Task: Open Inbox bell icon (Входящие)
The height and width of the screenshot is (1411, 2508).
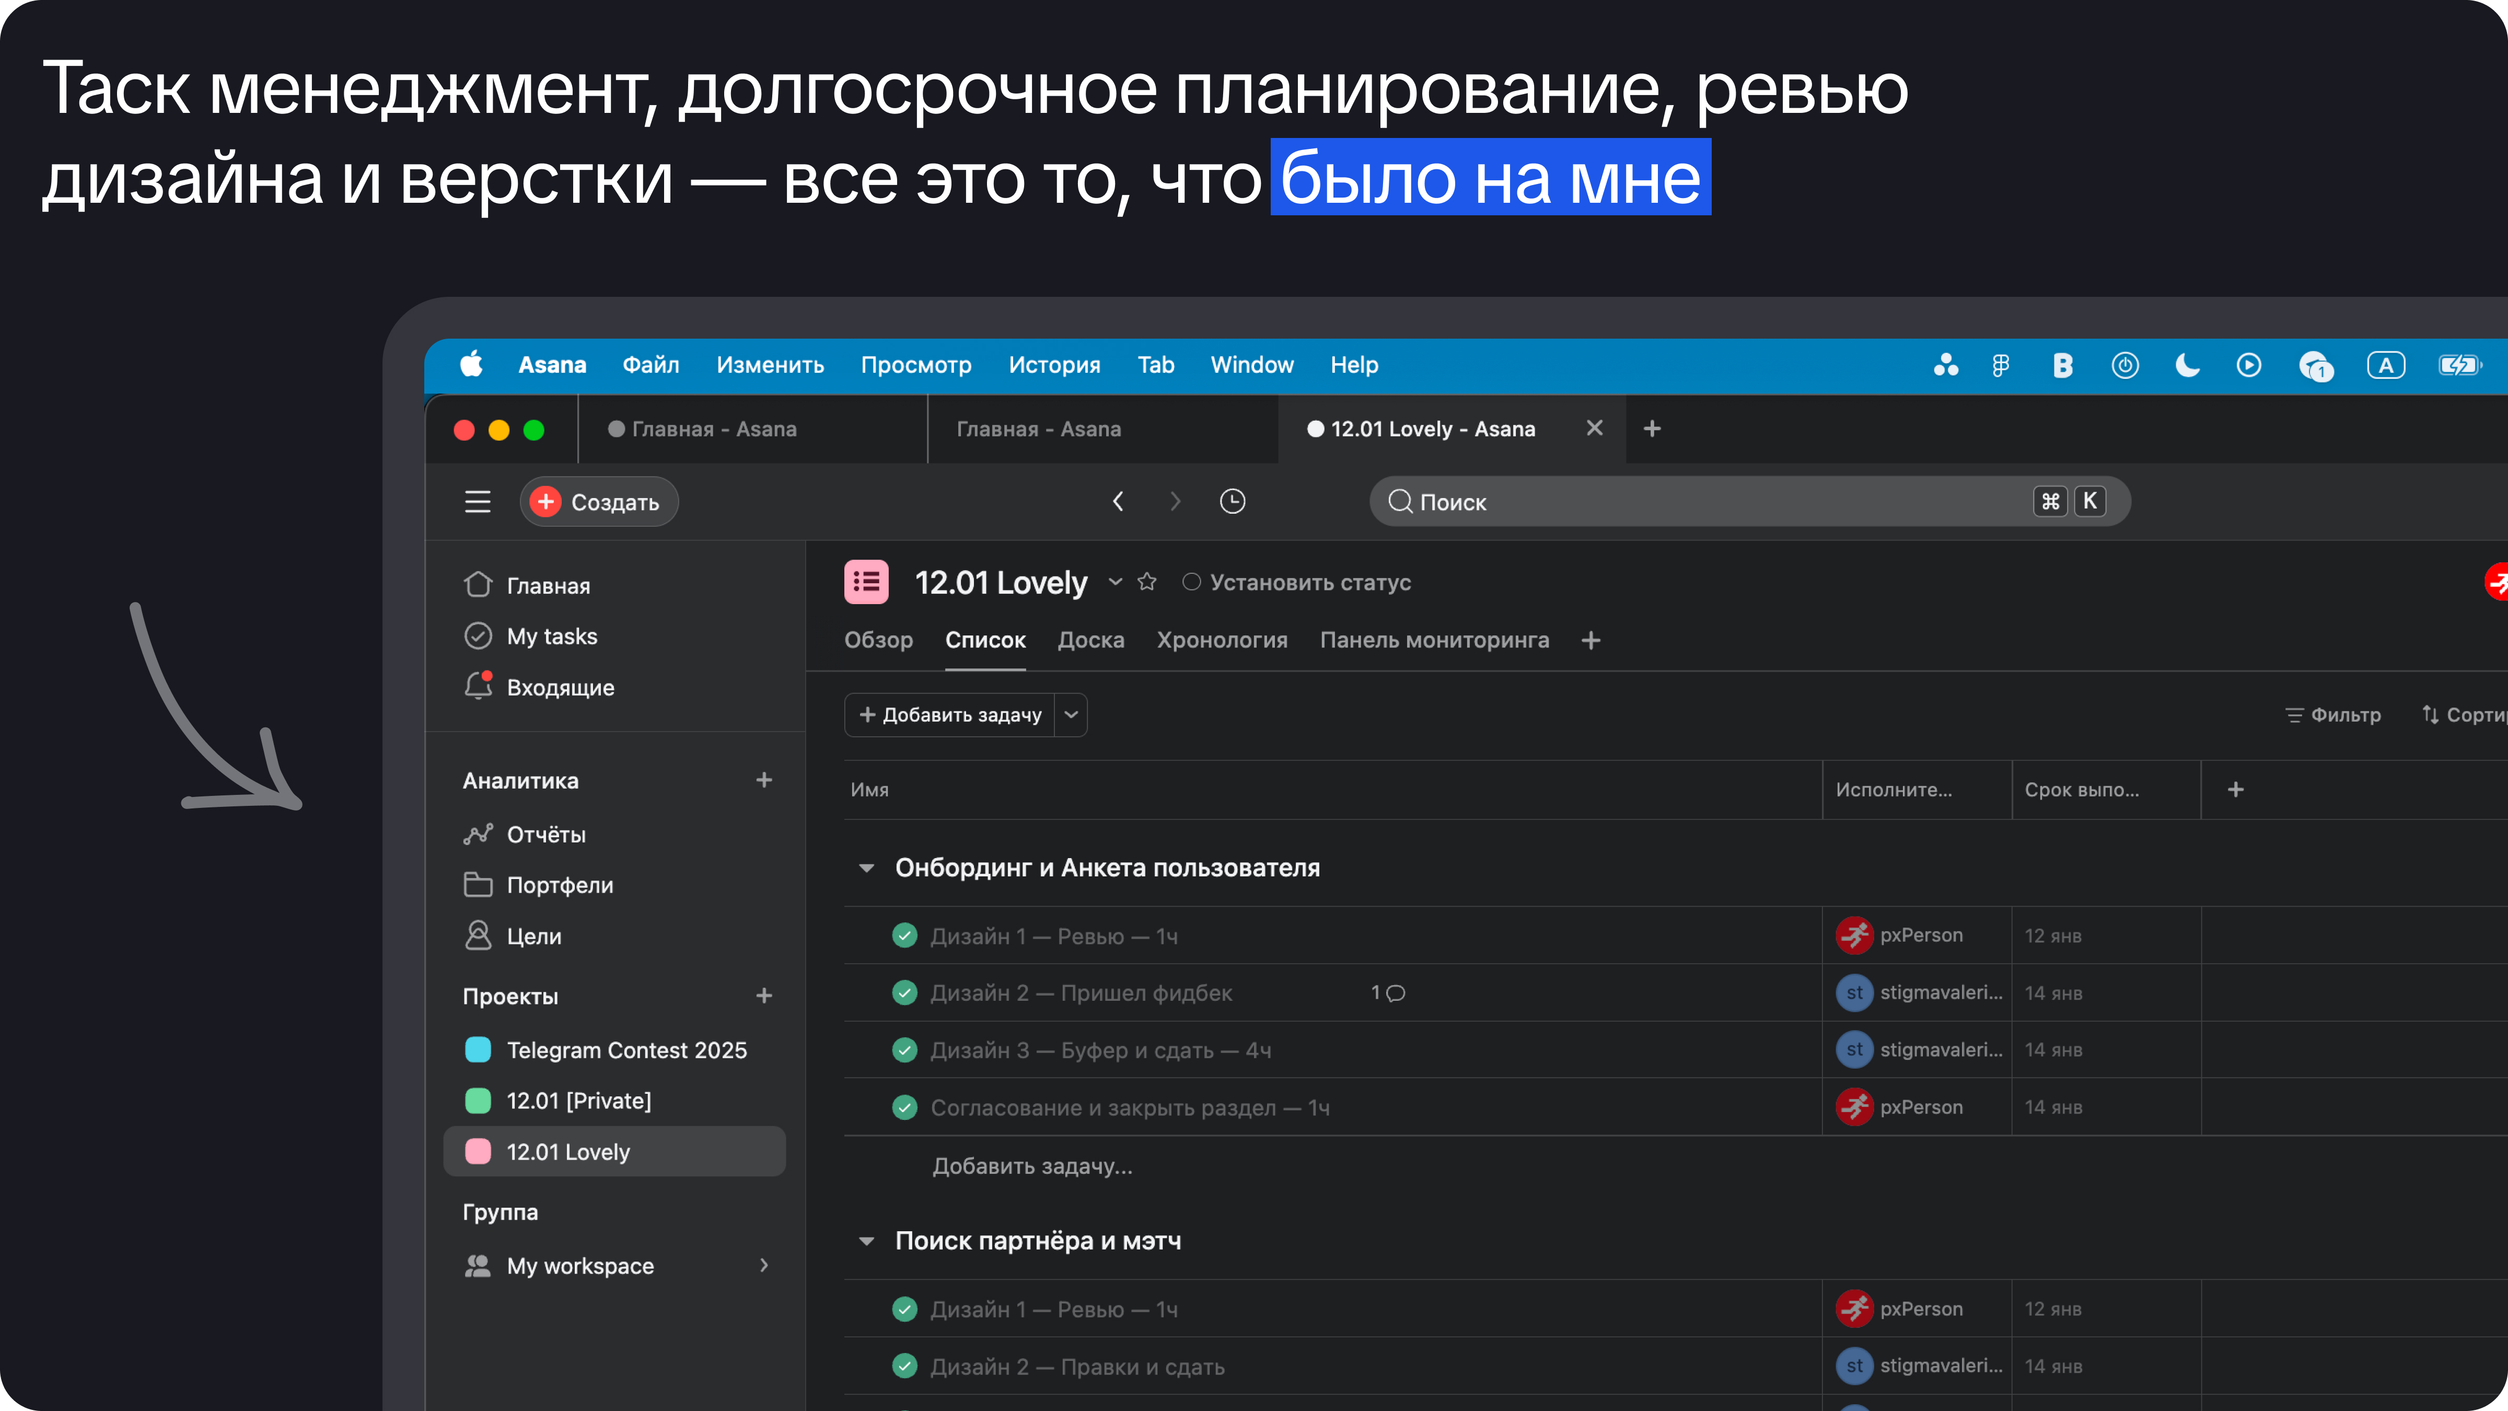Action: [x=478, y=687]
